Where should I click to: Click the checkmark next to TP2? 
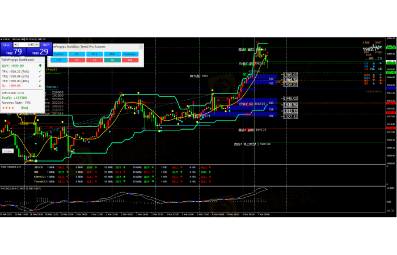click(x=39, y=76)
